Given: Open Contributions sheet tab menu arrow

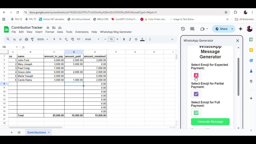Looking at the screenshot, I should coord(49,132).
